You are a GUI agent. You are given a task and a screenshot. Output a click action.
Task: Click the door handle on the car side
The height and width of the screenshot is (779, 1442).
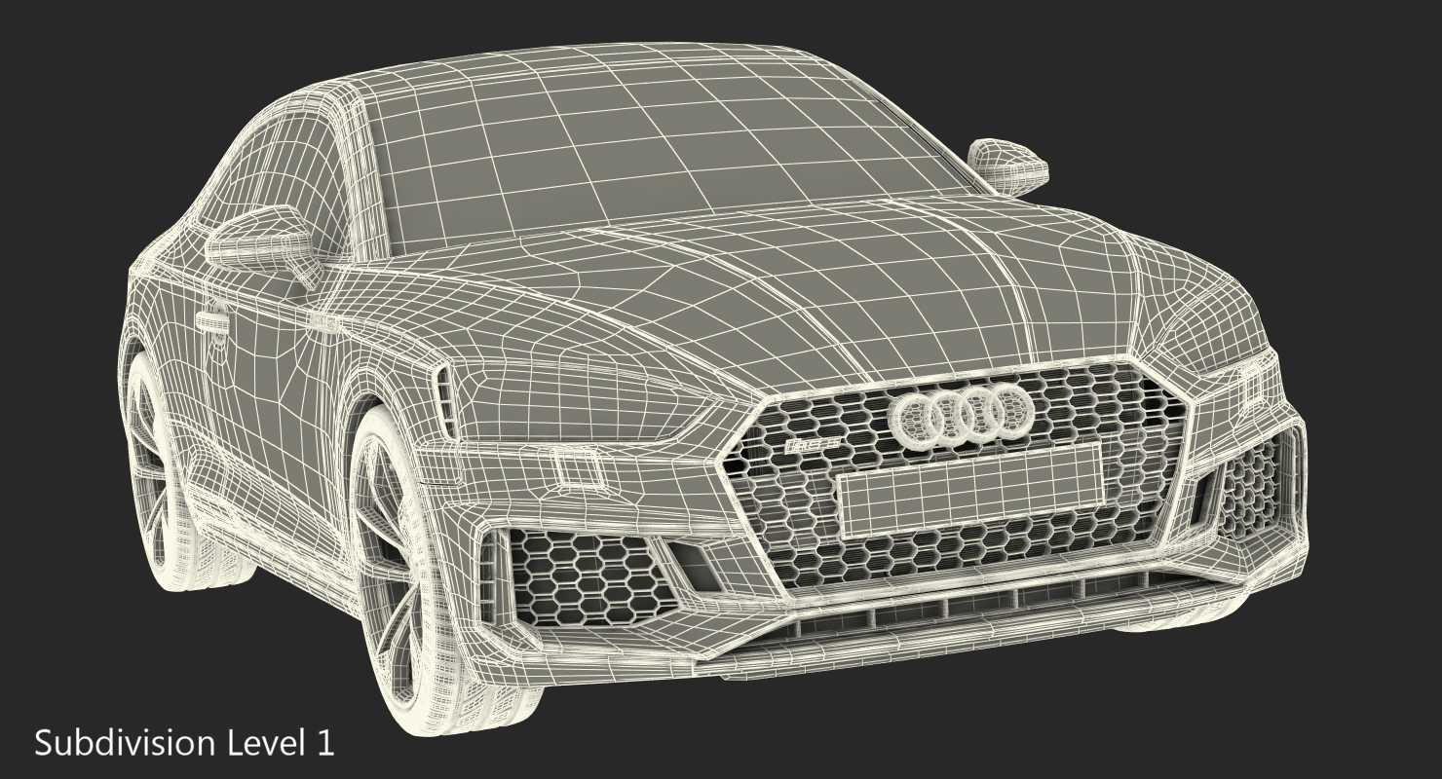coord(210,321)
